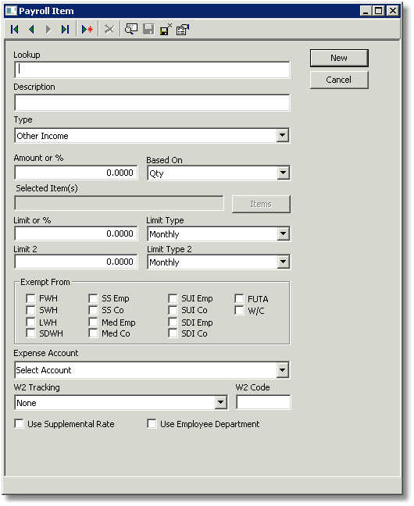The width and height of the screenshot is (414, 506).
Task: Close the Payroll Item window
Action: tap(392, 11)
